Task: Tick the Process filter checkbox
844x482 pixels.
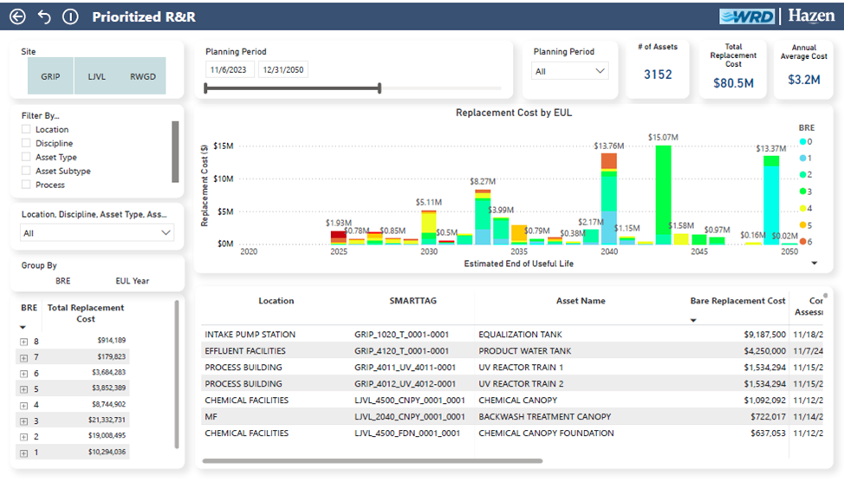Action: (26, 185)
